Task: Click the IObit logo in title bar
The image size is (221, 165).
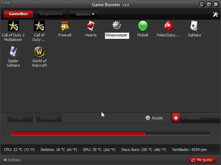Action: (6, 3)
